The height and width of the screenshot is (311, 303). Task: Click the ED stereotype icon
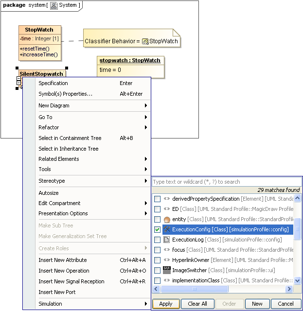click(x=167, y=209)
